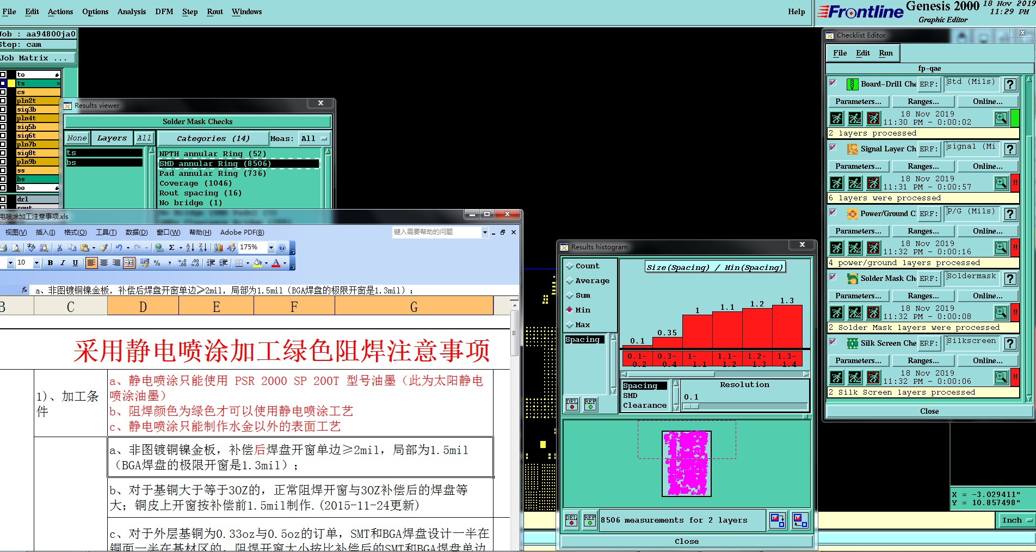Select SMD annular Ring (8506) category
This screenshot has height=552, width=1036.
239,164
